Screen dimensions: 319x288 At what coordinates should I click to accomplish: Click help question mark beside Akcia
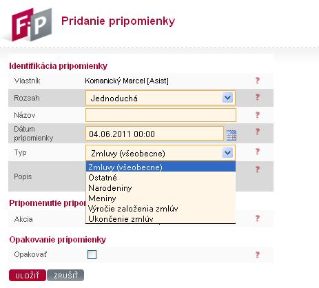tap(258, 218)
